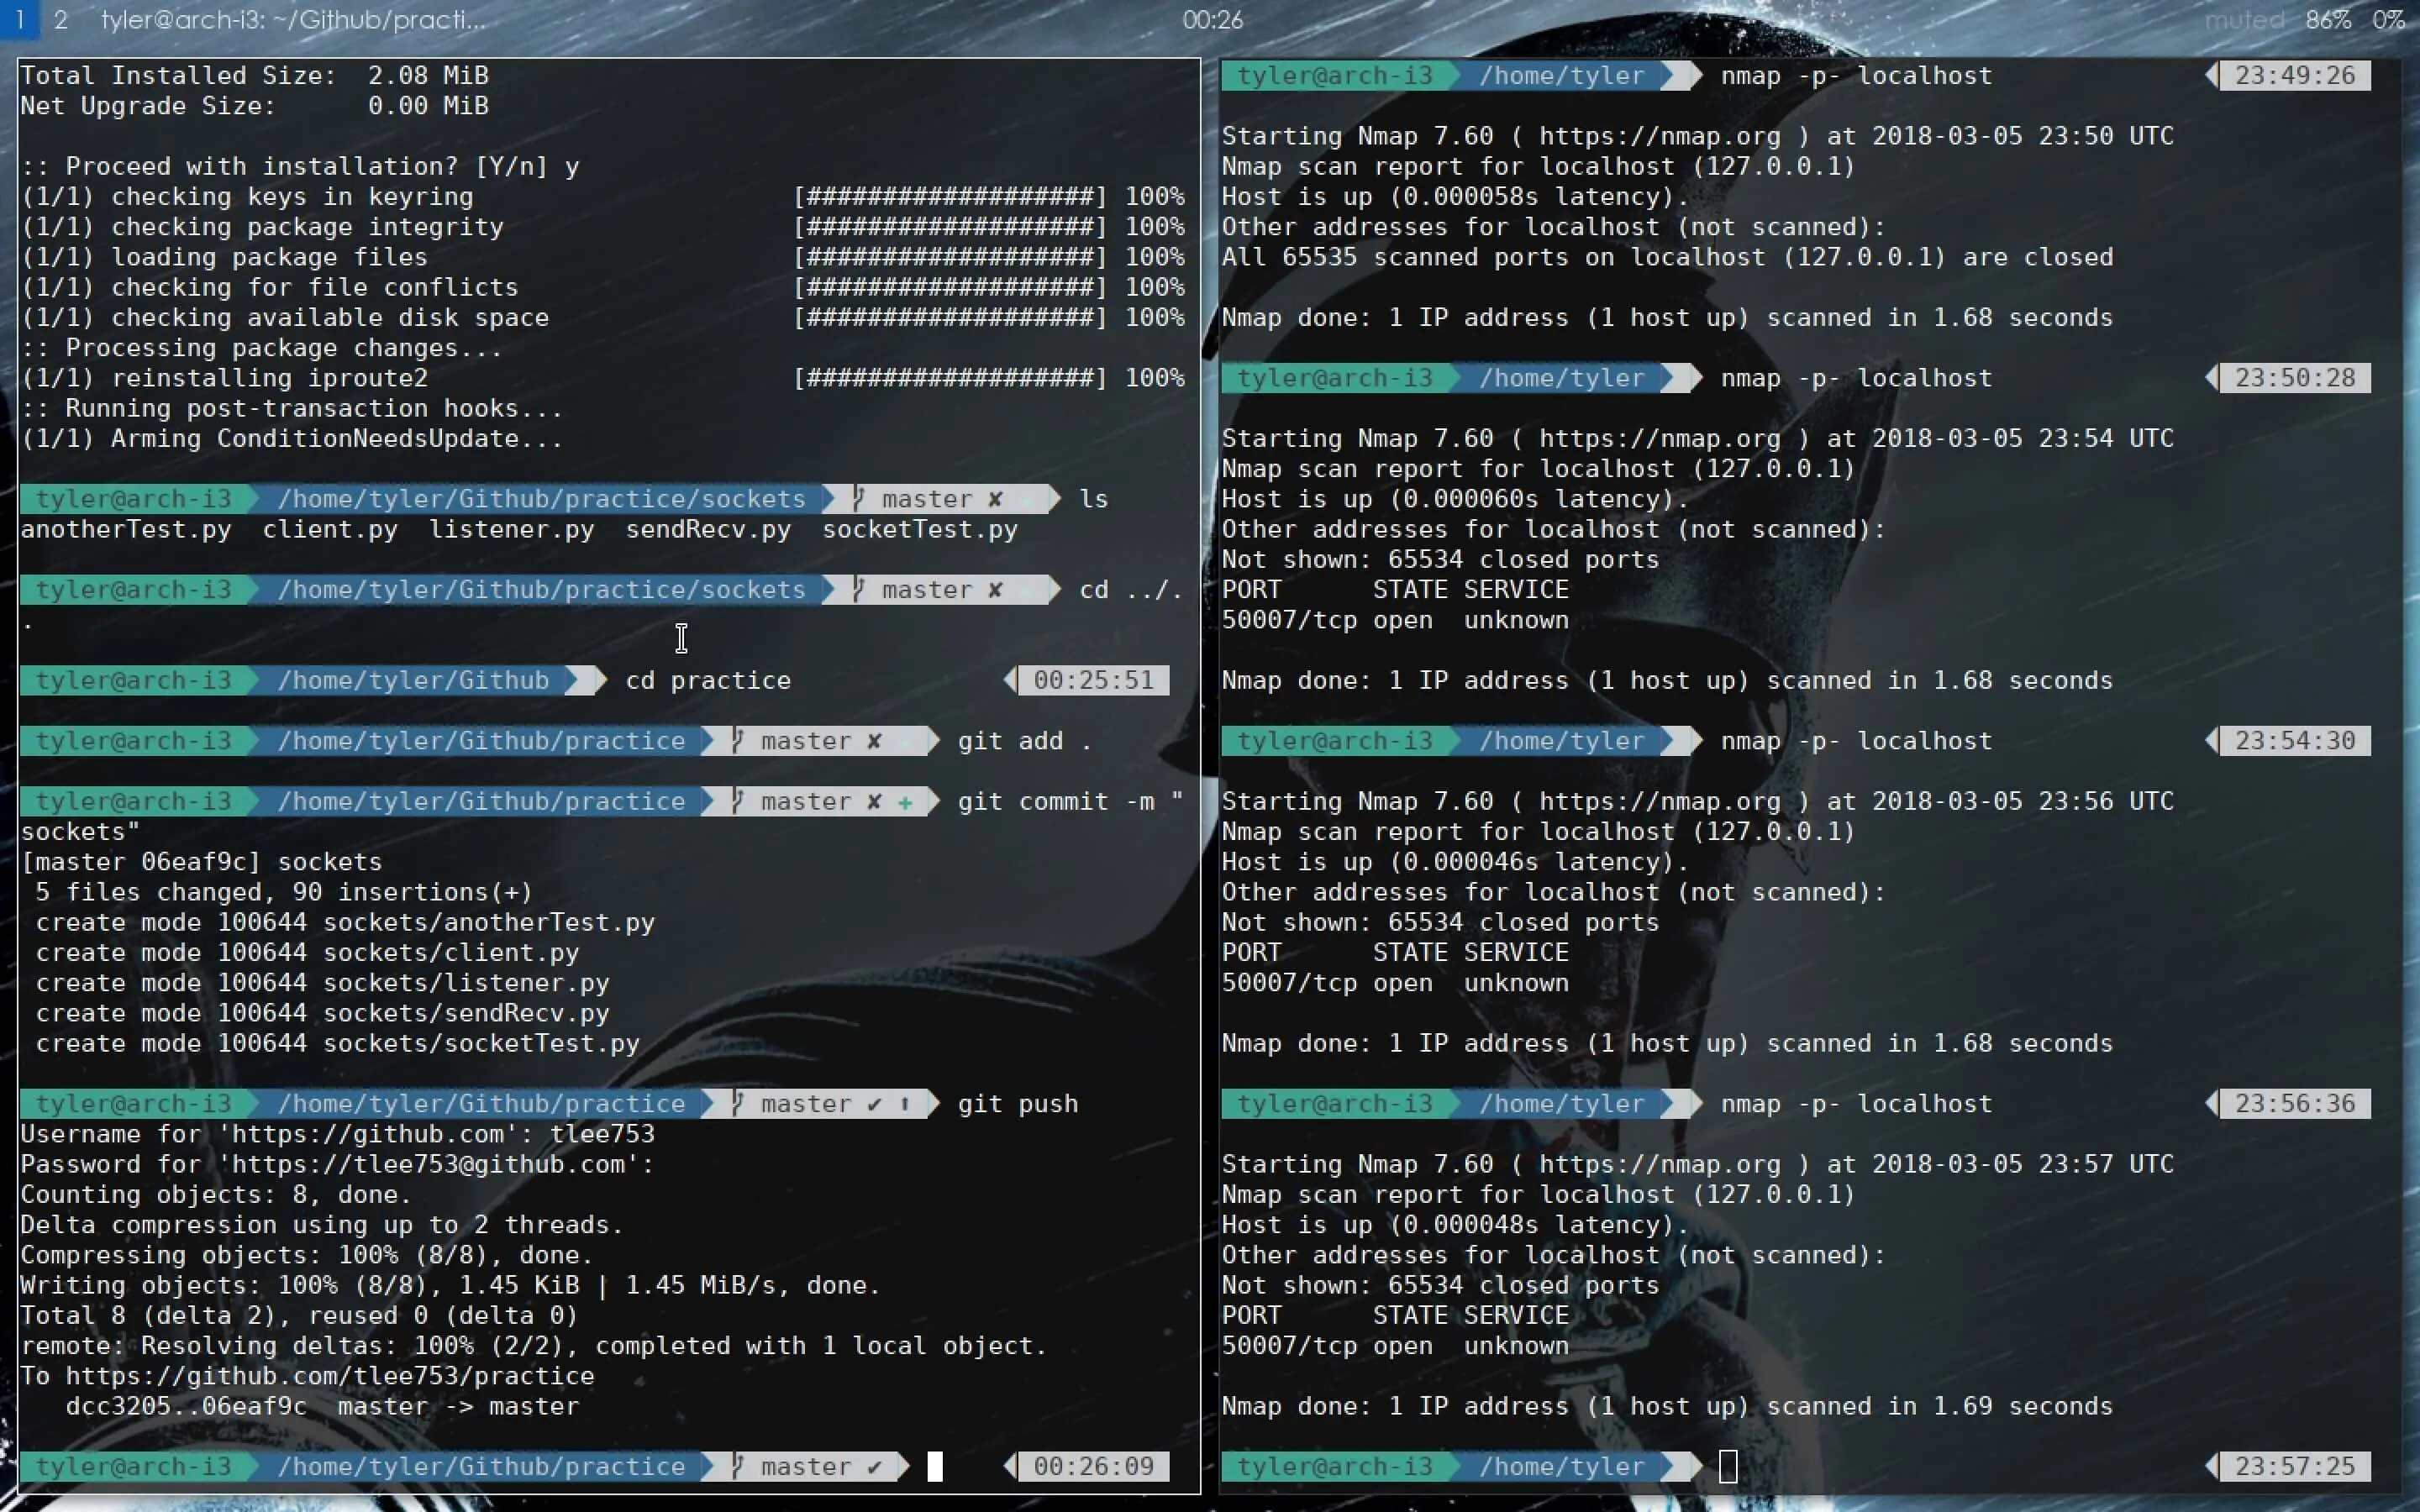Screen dimensions: 2420x1512
Task: Click the 00:26:09 timestamp badge
Action: (x=1093, y=1466)
